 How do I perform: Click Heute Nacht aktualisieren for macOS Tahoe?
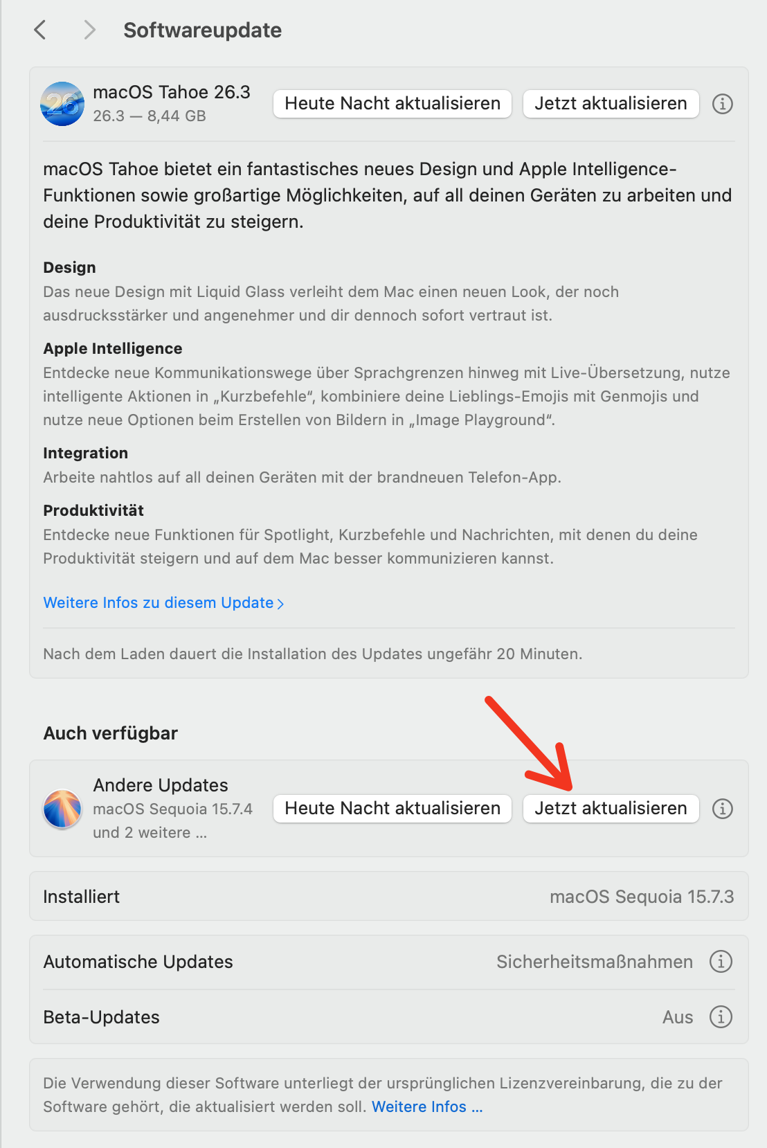pyautogui.click(x=392, y=104)
